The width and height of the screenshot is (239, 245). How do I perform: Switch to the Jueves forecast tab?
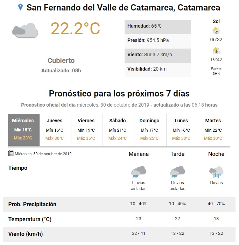coord(55,129)
